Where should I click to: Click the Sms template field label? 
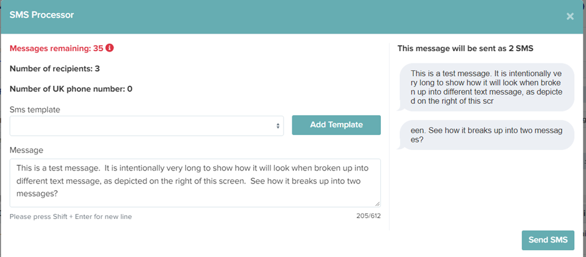(35, 110)
